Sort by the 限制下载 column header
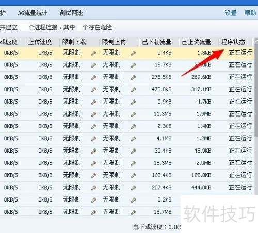The width and height of the screenshot is (258, 233). coord(74,42)
